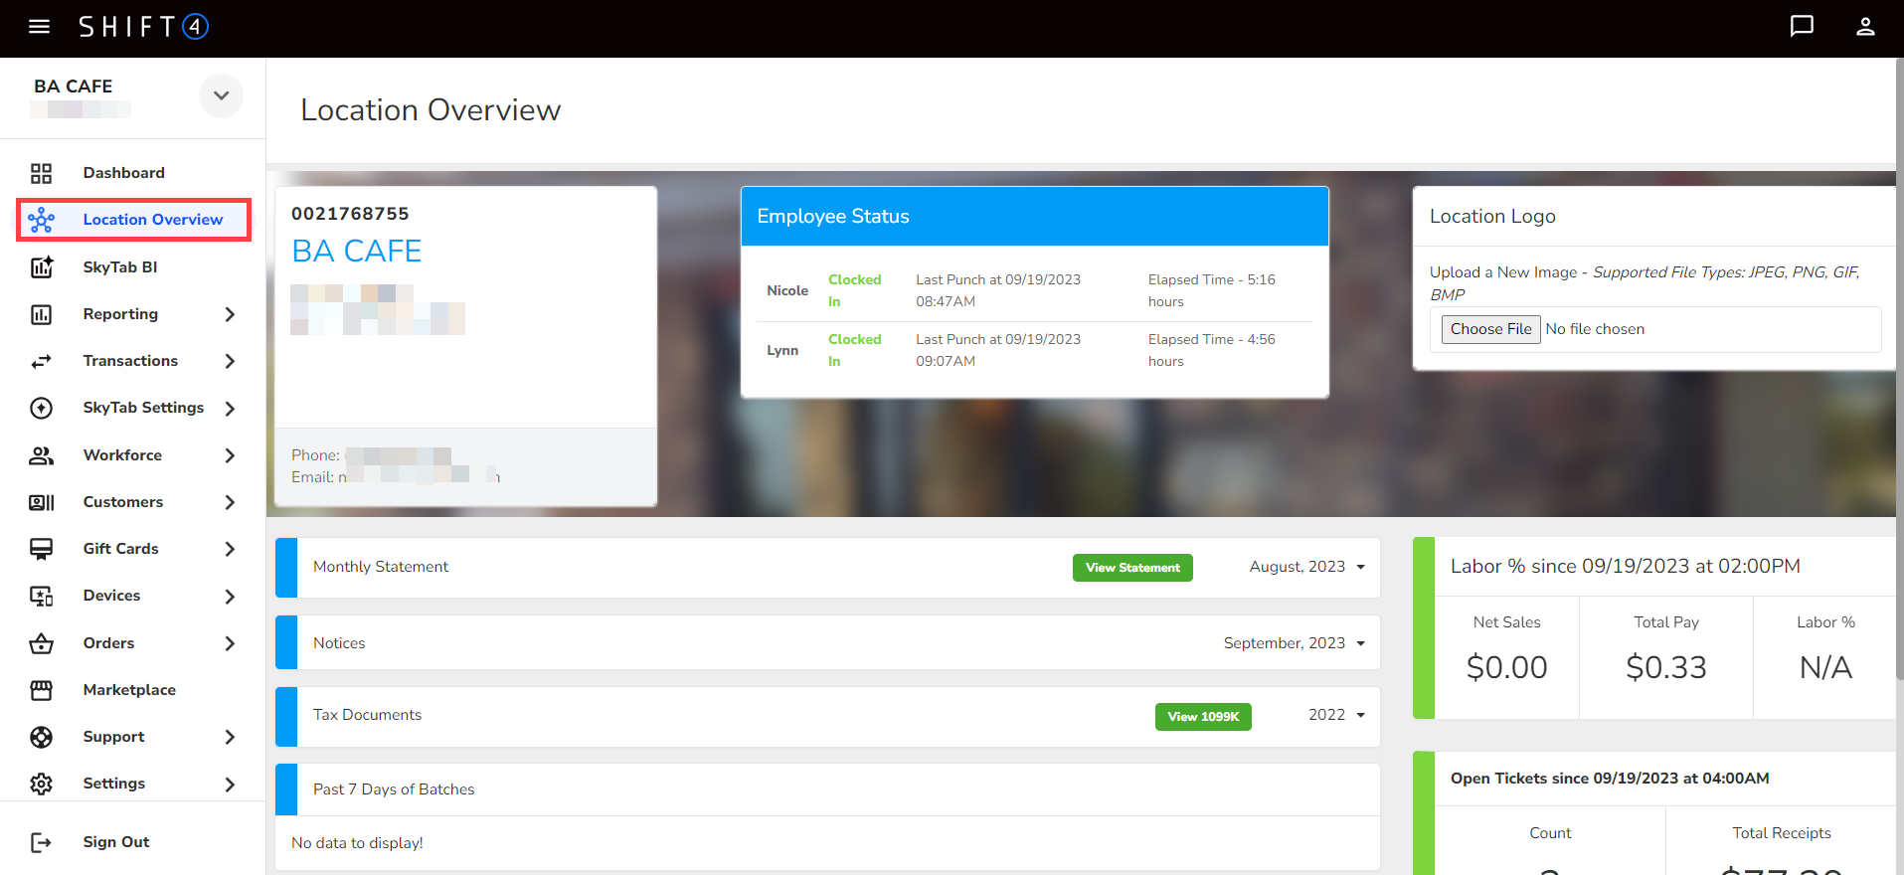Click the Location Overview page title
1904x875 pixels.
click(x=431, y=110)
